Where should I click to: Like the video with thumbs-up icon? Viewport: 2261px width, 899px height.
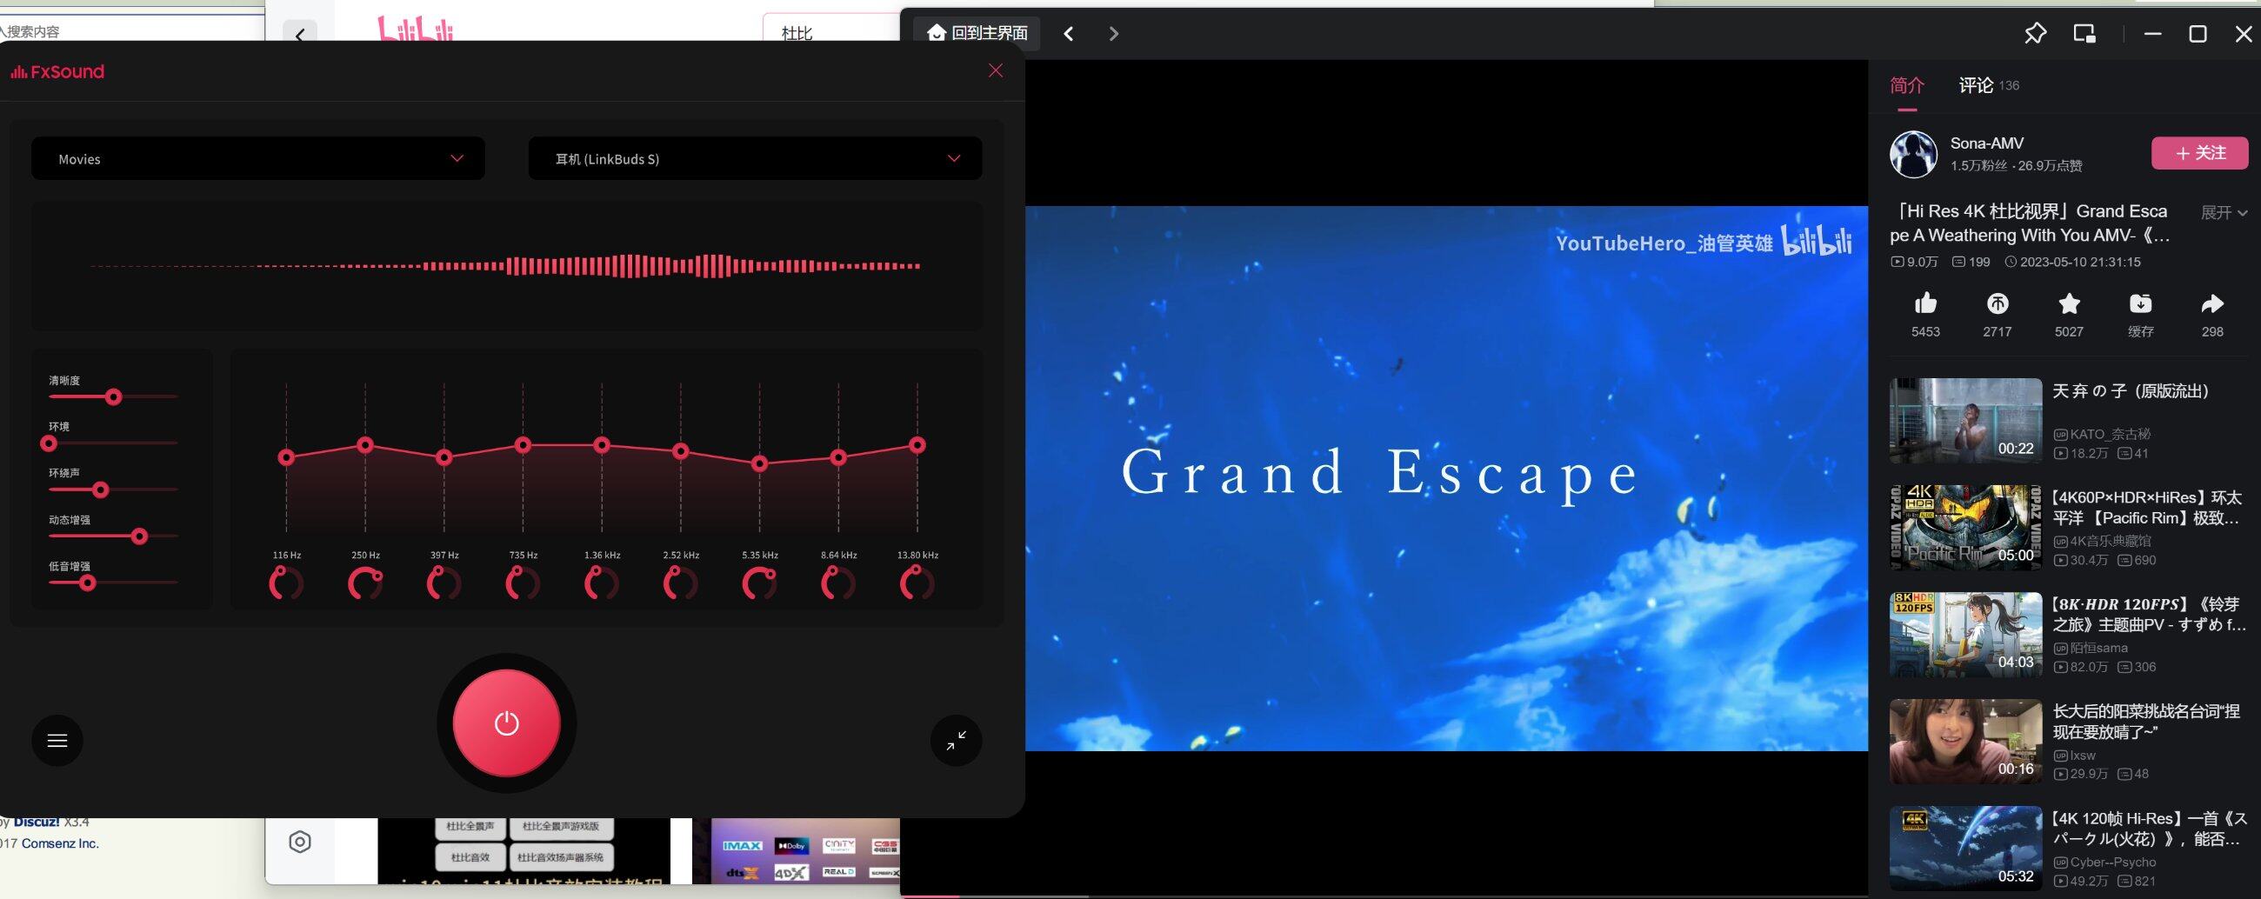click(1925, 303)
